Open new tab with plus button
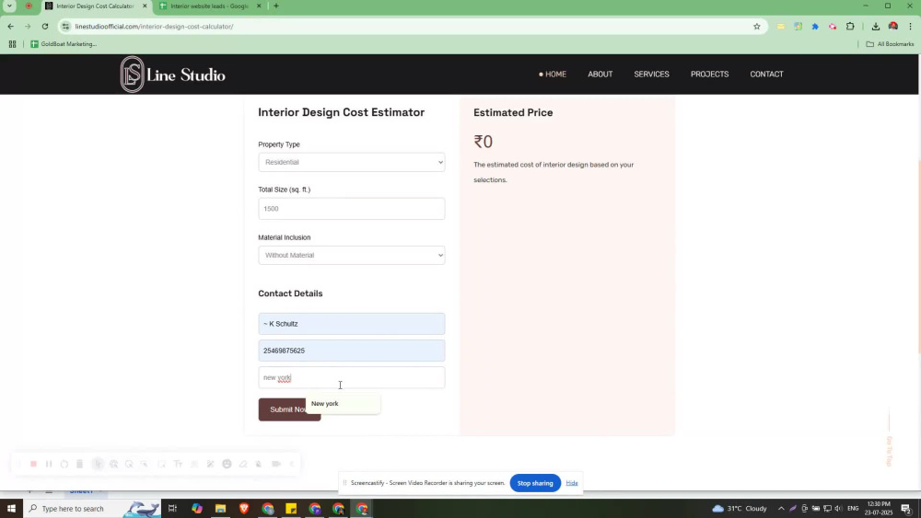Viewport: 921px width, 518px height. point(276,6)
